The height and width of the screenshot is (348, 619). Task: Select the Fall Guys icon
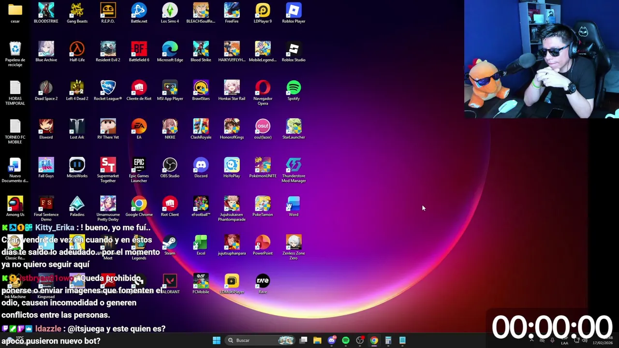click(46, 168)
